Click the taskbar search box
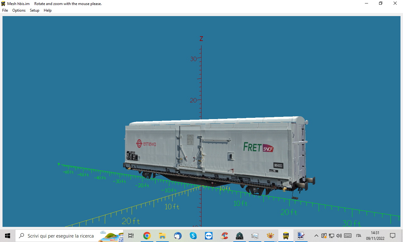403x242 pixels. pyautogui.click(x=69, y=236)
